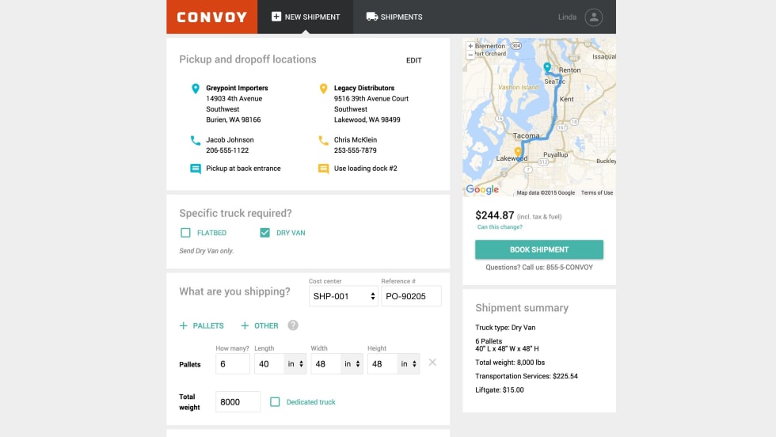Screen dimensions: 776x437
Task: Open the Height unit dropdown
Action: [x=408, y=364]
